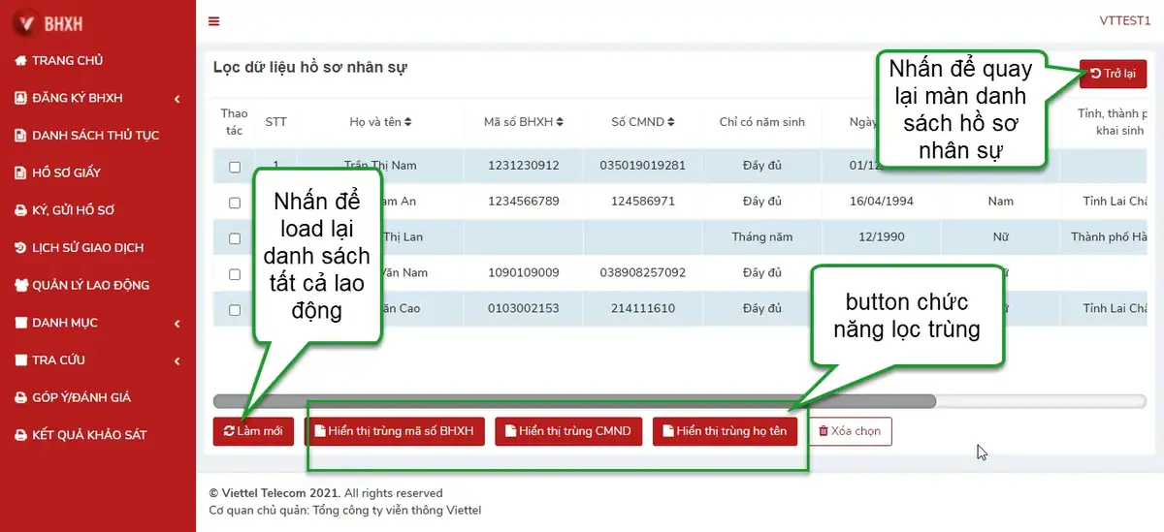The width and height of the screenshot is (1164, 532).
Task: Click the history icon beside LỊCH SỬ GIAO DỊCH
Action: 19,247
